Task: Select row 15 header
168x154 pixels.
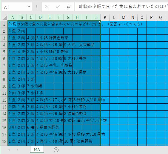Action: pyautogui.click(x=4, y=121)
